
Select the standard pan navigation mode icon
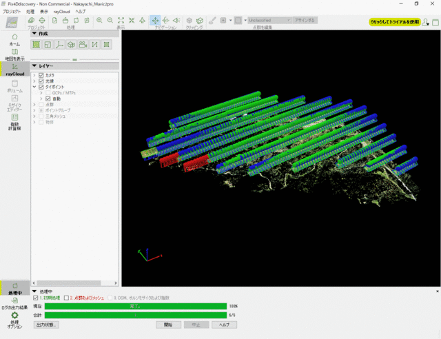[x=155, y=20]
